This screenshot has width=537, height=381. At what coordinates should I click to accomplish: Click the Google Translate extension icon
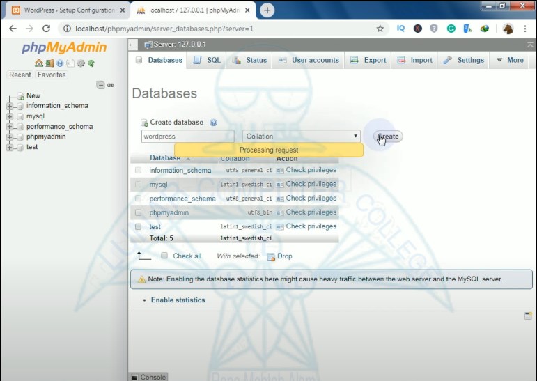[467, 29]
